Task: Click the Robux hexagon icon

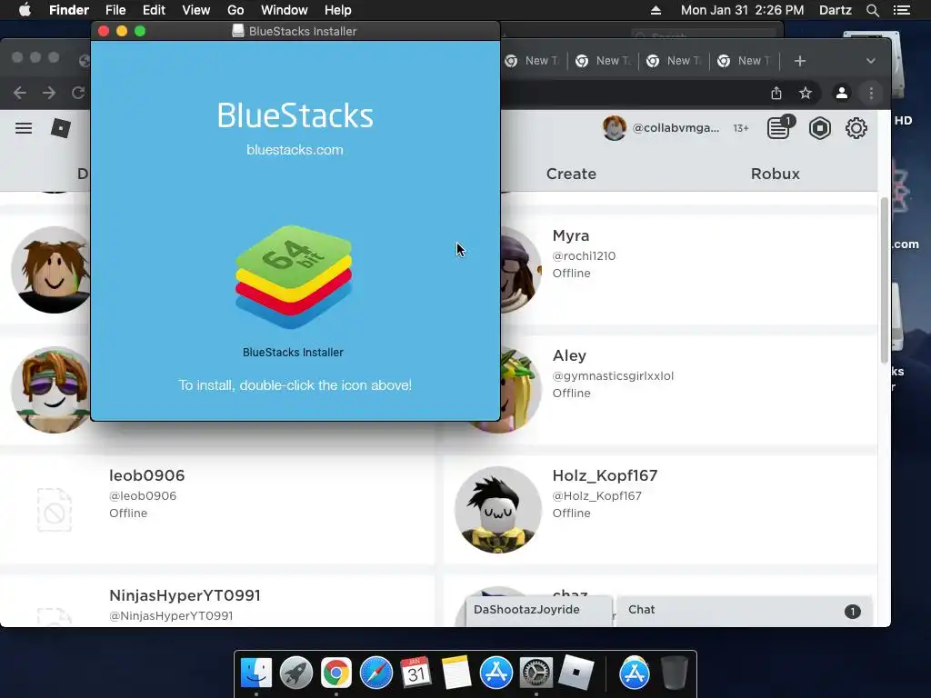Action: pos(819,128)
